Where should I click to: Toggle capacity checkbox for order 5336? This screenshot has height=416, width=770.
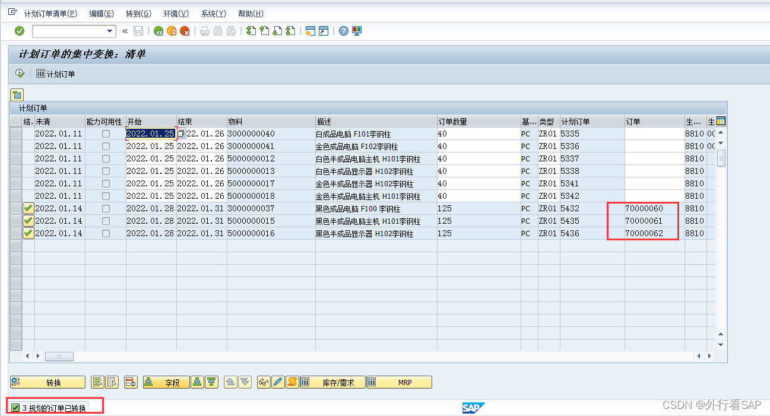click(106, 147)
